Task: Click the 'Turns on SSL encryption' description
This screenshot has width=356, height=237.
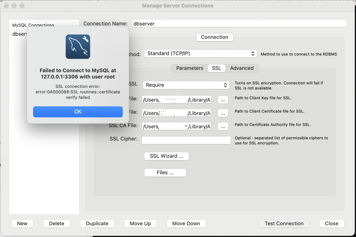Action: [x=279, y=85]
